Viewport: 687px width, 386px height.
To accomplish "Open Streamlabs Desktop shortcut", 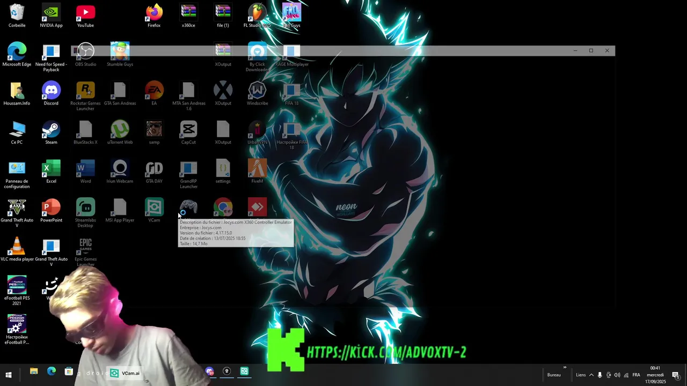I will (x=85, y=214).
